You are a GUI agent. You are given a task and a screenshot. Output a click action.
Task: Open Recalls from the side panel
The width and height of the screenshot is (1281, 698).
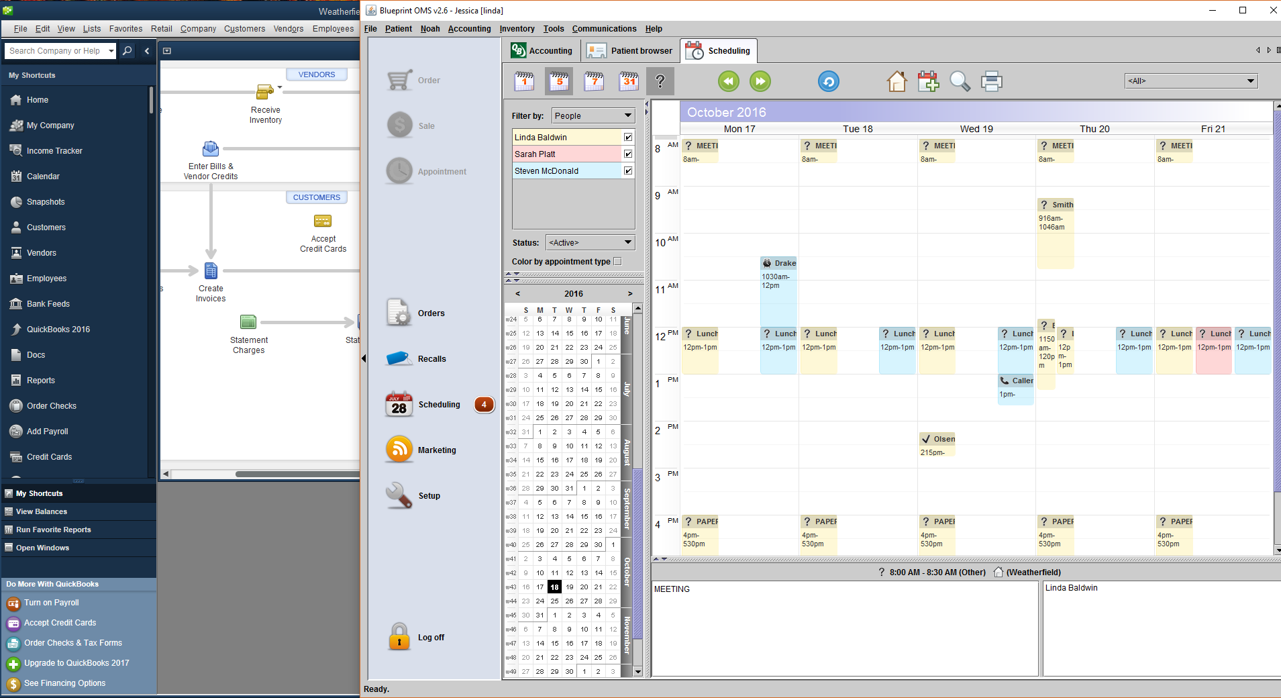click(431, 358)
